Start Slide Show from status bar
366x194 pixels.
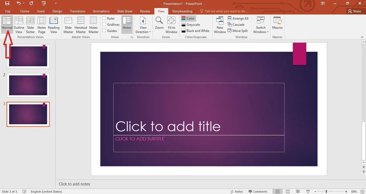click(308, 192)
